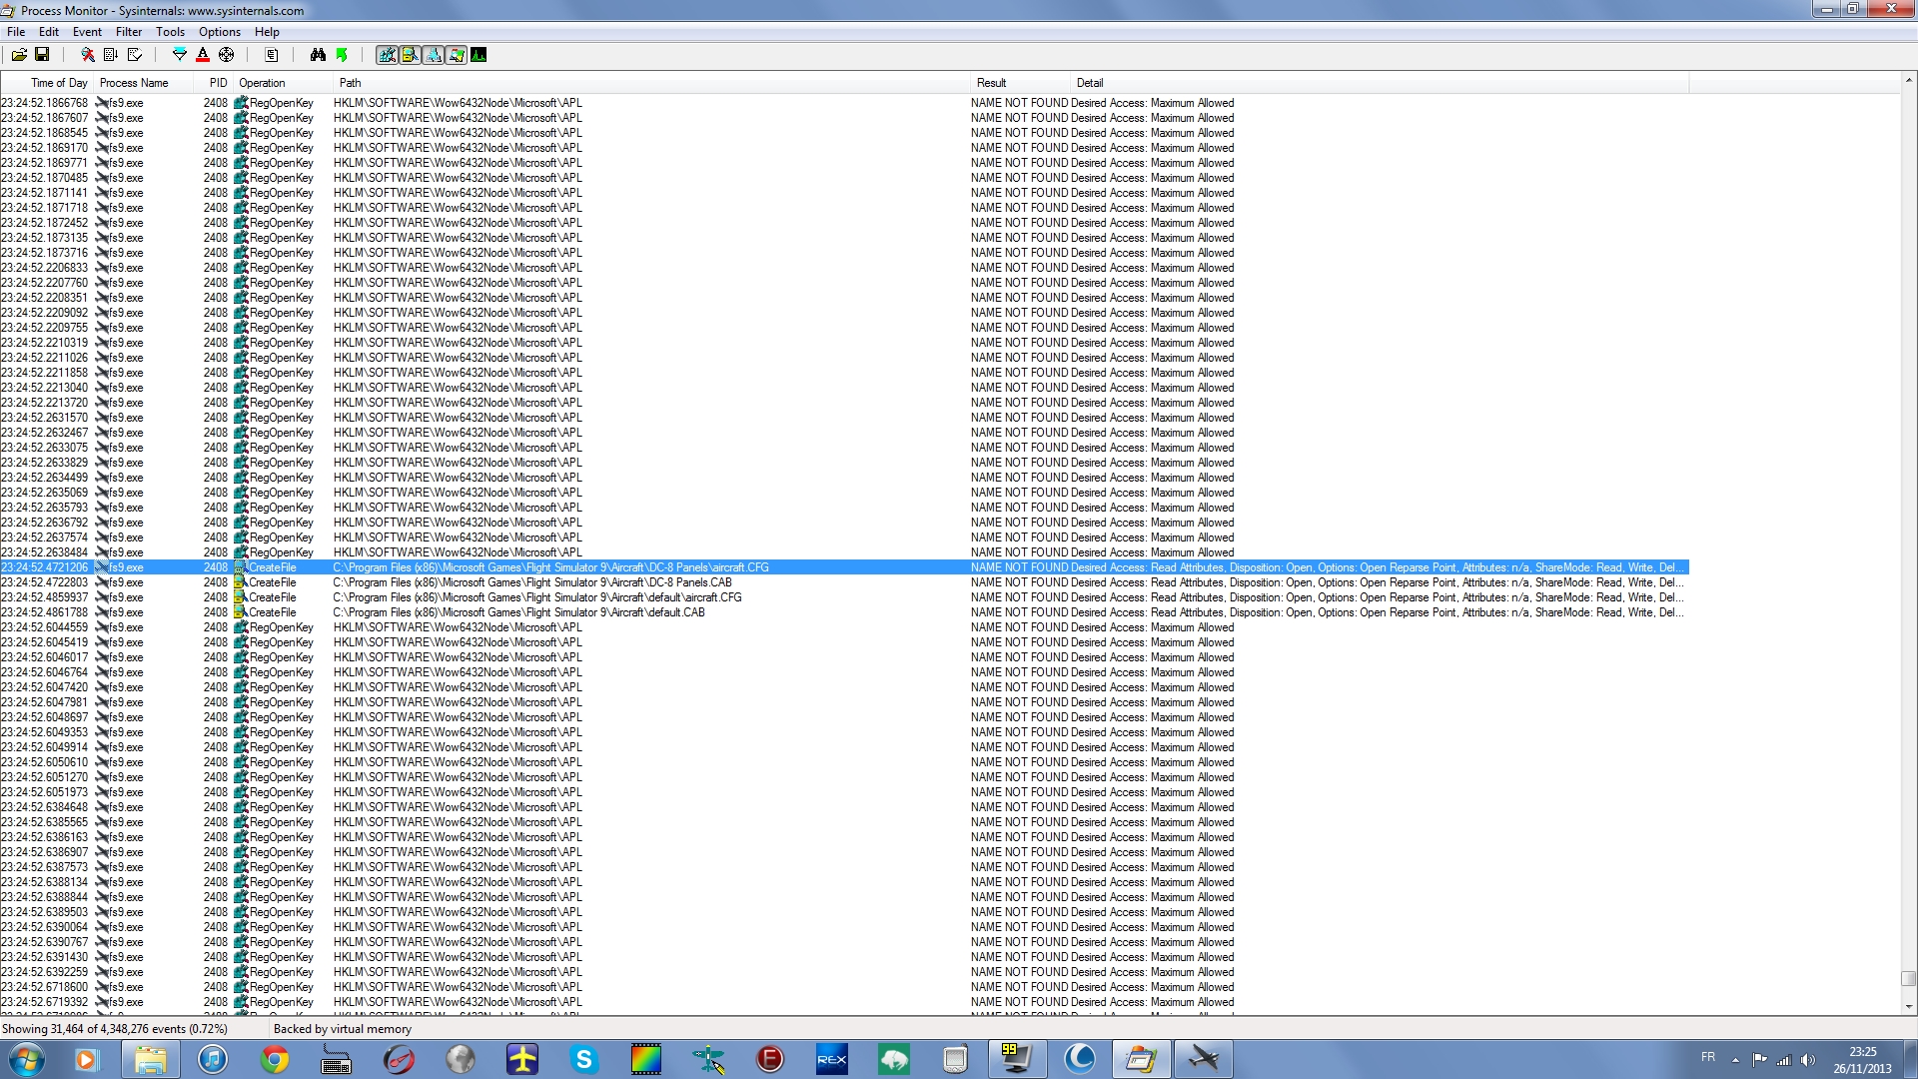Open Windows Media Player from the taskbar
This screenshot has width=1918, height=1079.
[87, 1059]
